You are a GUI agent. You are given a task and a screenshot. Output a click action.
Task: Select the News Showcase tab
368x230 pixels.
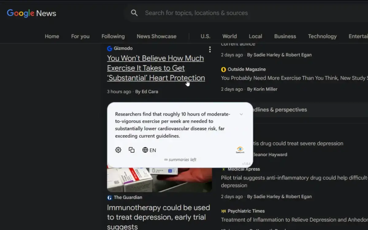tap(156, 36)
